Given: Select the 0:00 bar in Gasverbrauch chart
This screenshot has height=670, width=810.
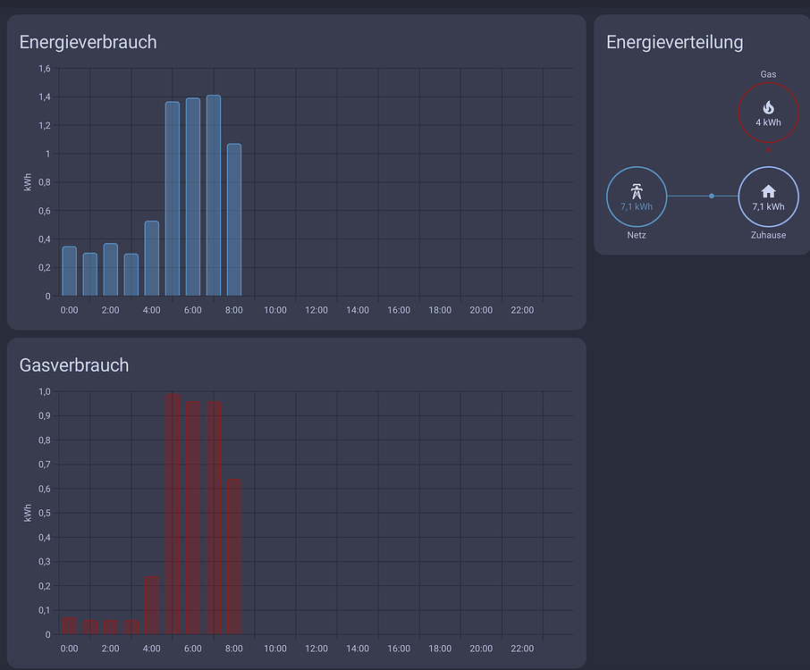Looking at the screenshot, I should tap(69, 626).
